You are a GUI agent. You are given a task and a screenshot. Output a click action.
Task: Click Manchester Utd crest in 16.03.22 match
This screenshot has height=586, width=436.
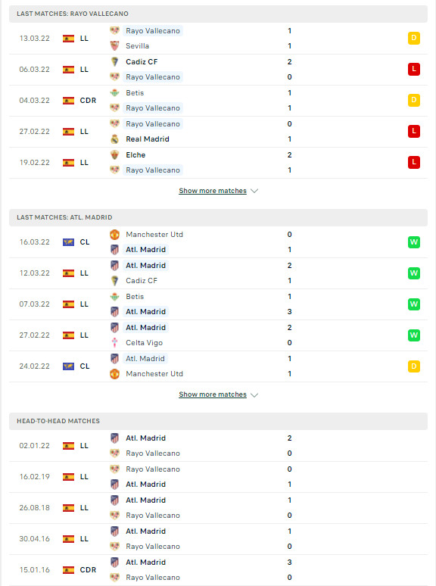pos(115,235)
